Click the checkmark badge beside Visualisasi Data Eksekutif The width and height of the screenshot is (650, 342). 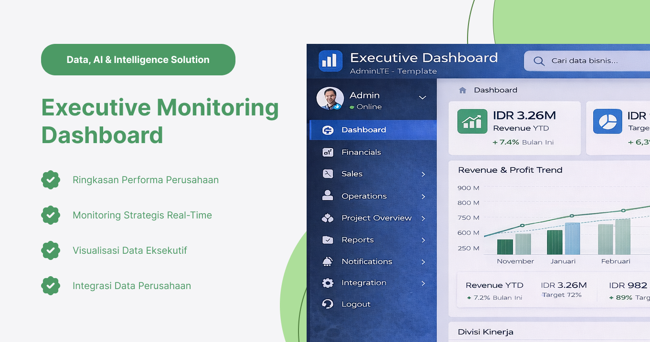coord(51,250)
